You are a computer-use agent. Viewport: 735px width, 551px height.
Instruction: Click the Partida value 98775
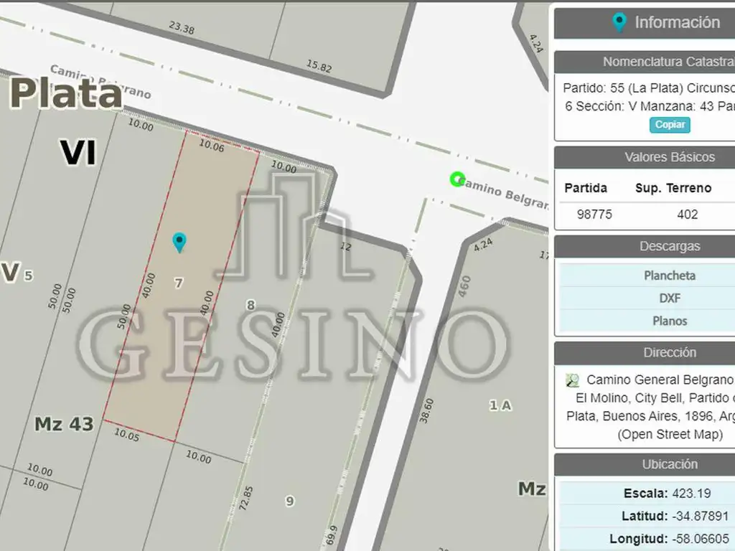(x=595, y=215)
